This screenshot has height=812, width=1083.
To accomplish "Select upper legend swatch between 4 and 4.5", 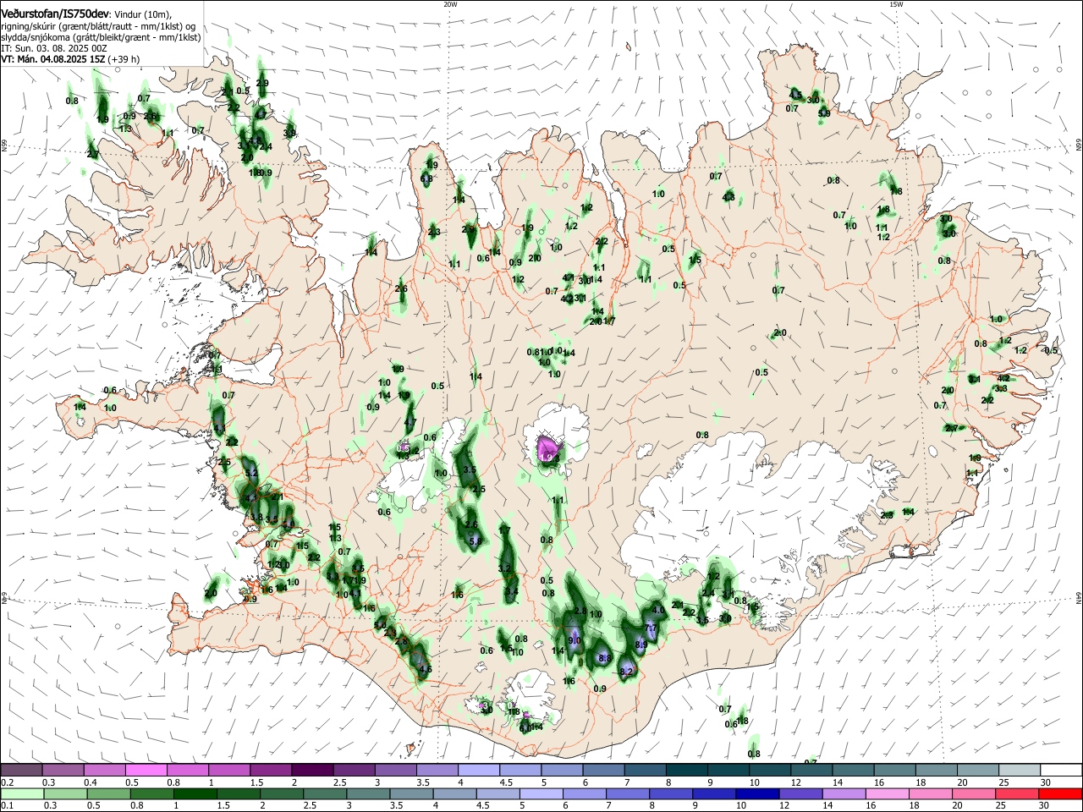I will [x=478, y=771].
